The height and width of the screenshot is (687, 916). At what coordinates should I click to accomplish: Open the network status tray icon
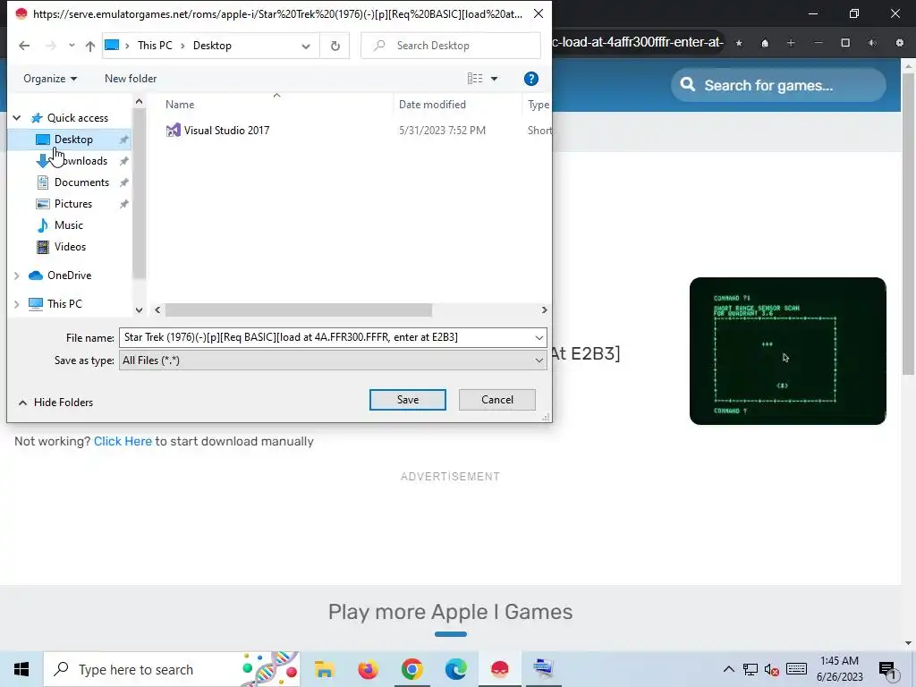[751, 669]
